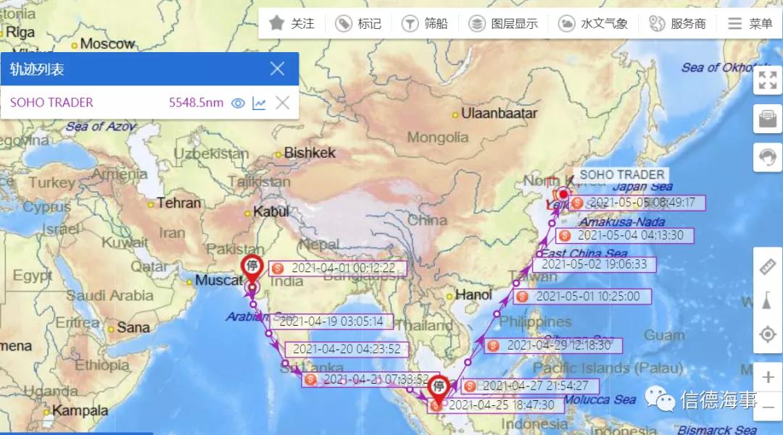Select the 关注 follow star icon
783x435 pixels.
click(278, 22)
